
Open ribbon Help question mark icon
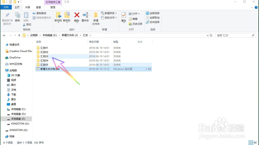pyautogui.click(x=256, y=7)
